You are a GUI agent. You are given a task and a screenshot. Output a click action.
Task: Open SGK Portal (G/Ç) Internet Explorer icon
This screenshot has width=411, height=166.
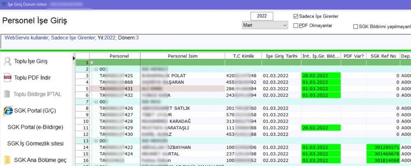[x=7, y=111]
